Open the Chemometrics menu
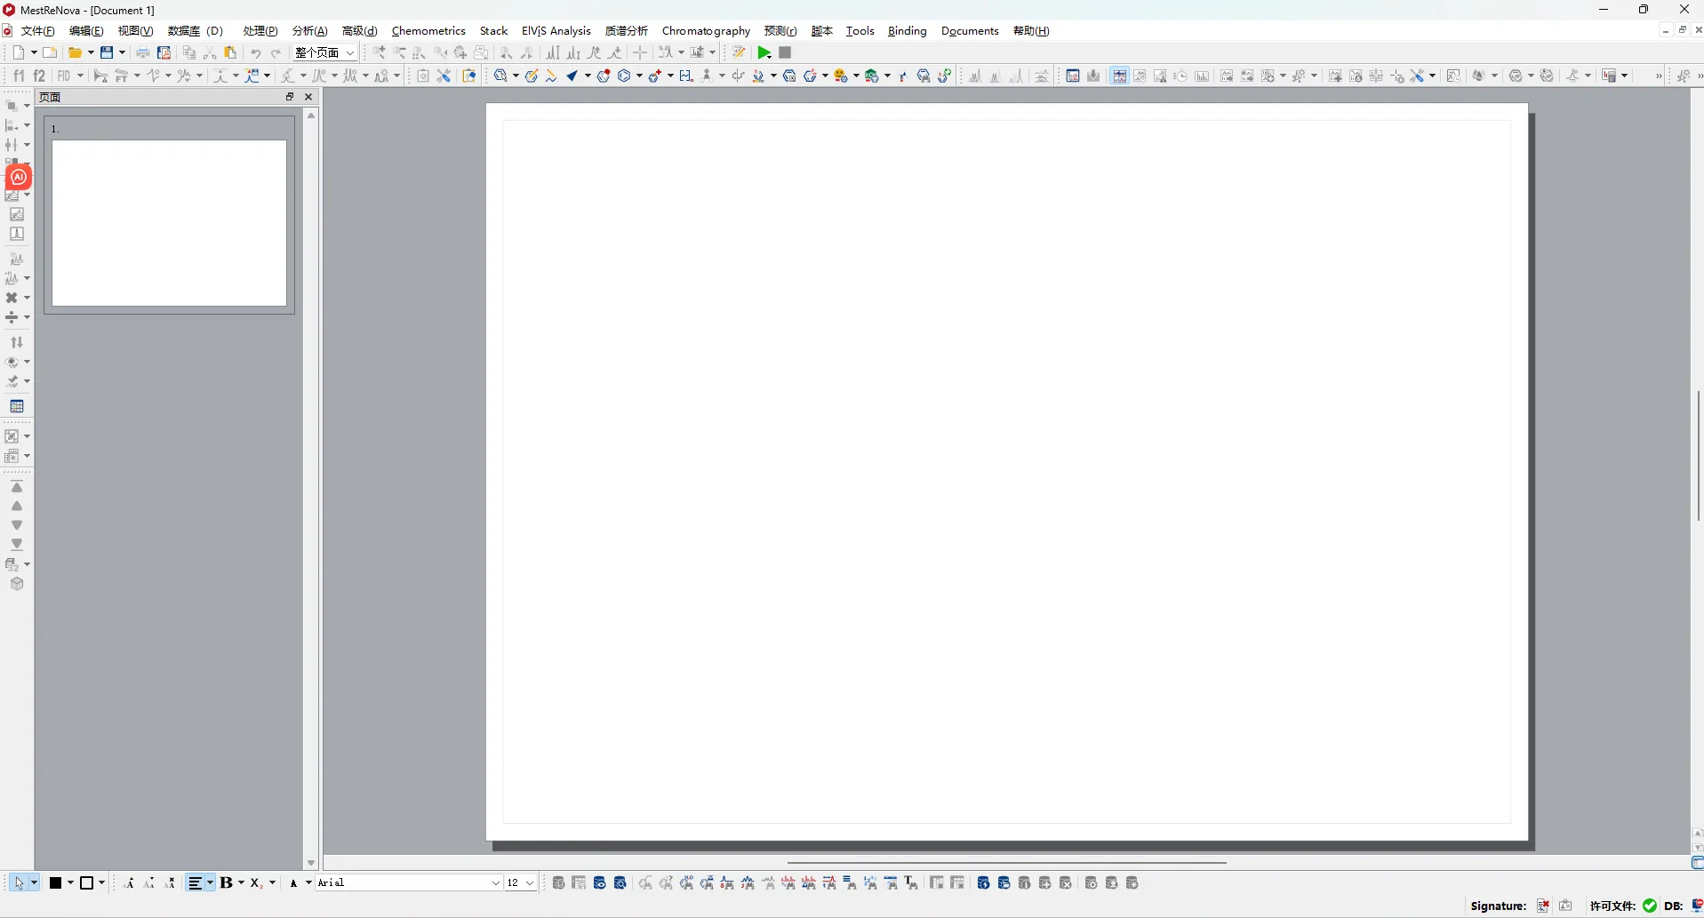Screen dimensions: 1704x918 pos(428,31)
